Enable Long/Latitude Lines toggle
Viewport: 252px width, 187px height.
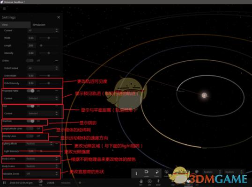30,129
